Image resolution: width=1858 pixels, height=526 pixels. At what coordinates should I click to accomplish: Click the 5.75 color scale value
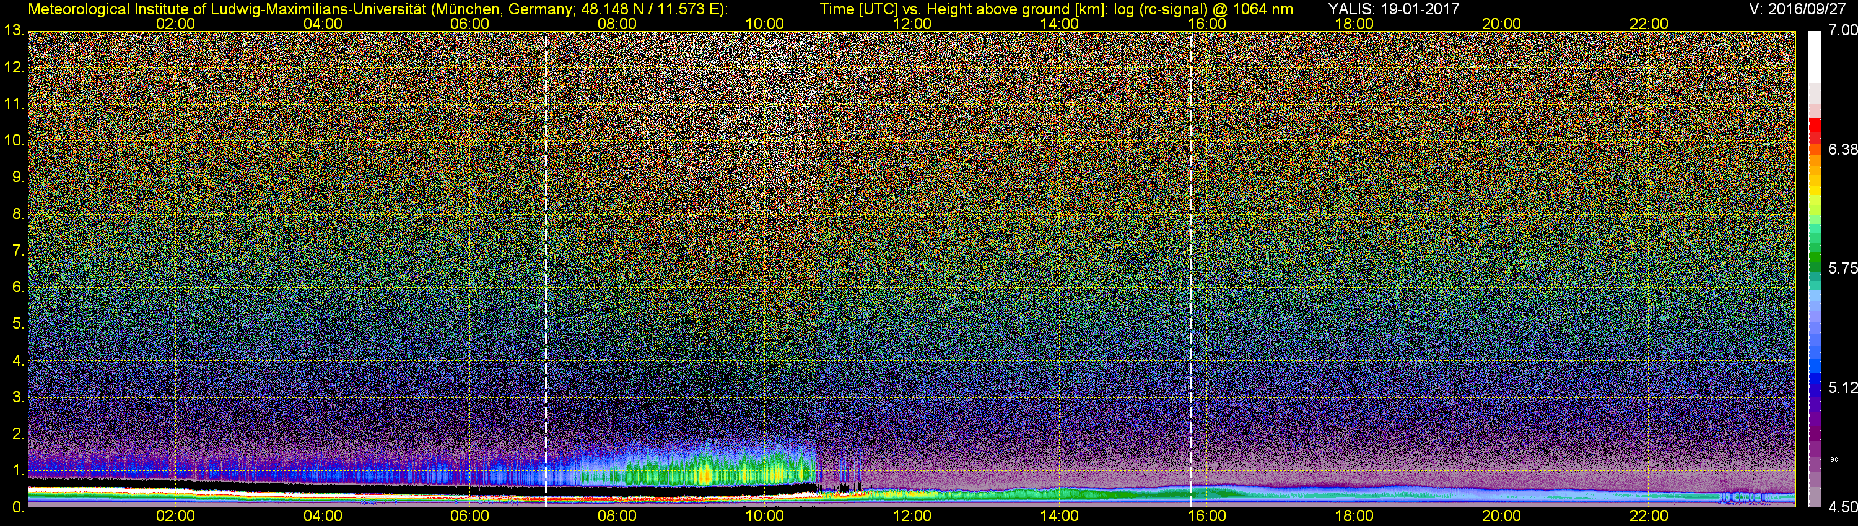1843,268
